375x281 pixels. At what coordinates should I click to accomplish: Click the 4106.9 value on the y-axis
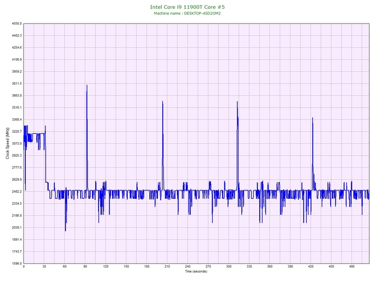[17, 59]
